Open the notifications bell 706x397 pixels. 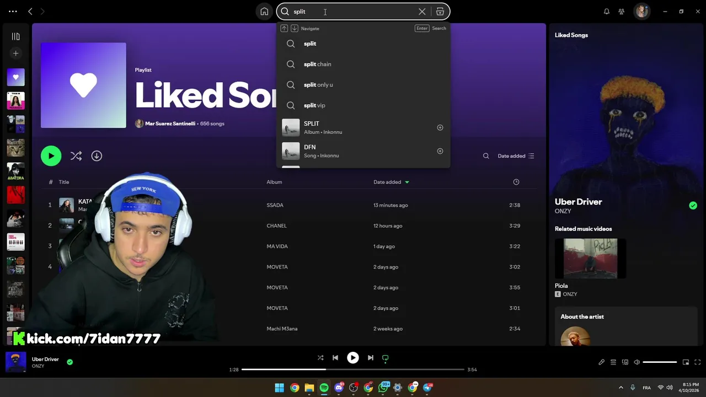point(607,12)
